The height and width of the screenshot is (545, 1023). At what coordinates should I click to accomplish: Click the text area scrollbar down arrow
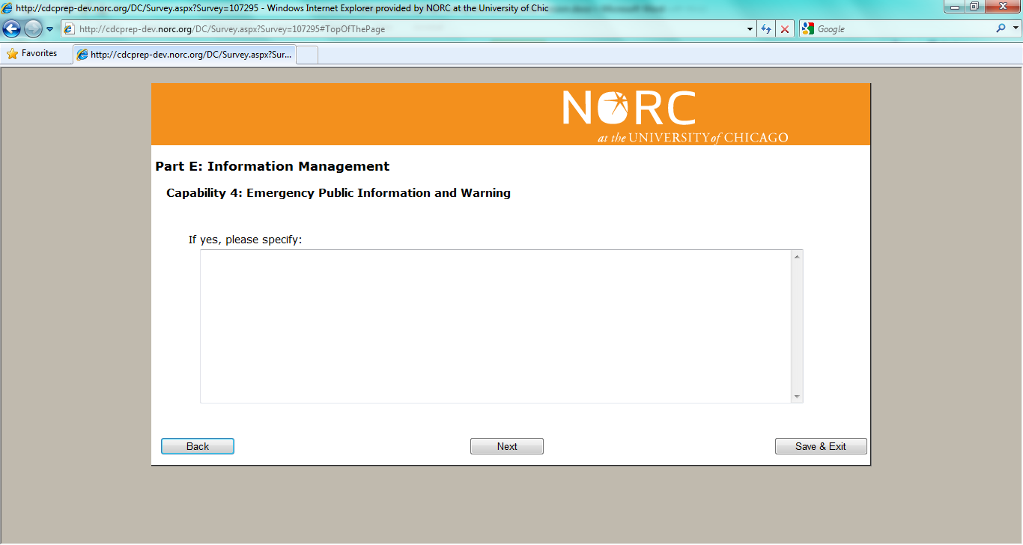click(797, 397)
